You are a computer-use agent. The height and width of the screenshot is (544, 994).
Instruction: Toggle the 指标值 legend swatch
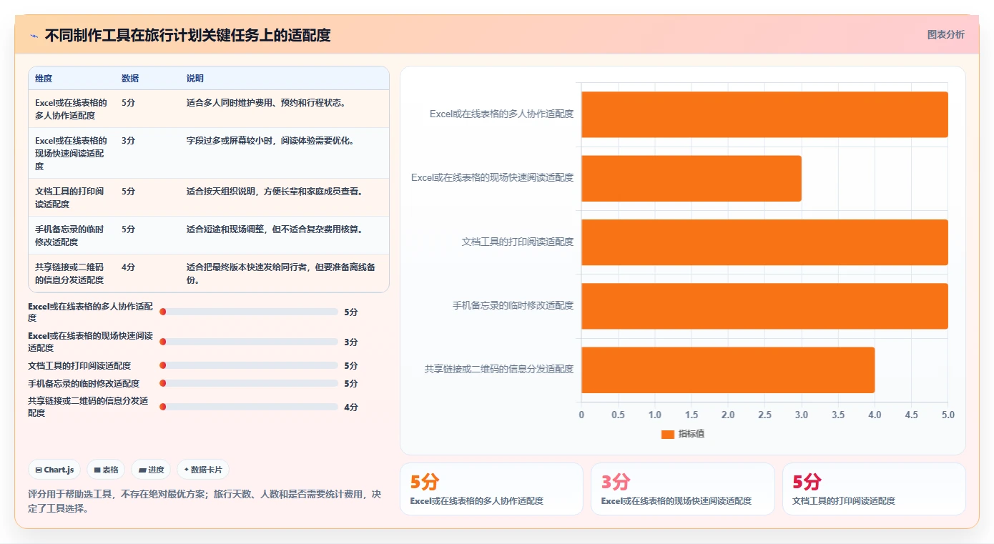[667, 434]
